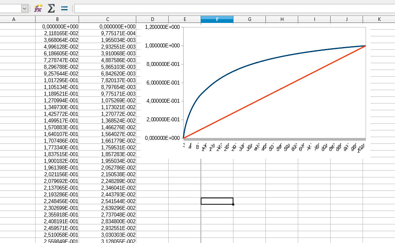Select the red line series in chart
This screenshot has height=243, width=395.
click(276, 92)
